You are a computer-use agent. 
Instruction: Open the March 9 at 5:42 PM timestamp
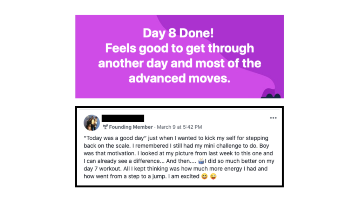179,127
